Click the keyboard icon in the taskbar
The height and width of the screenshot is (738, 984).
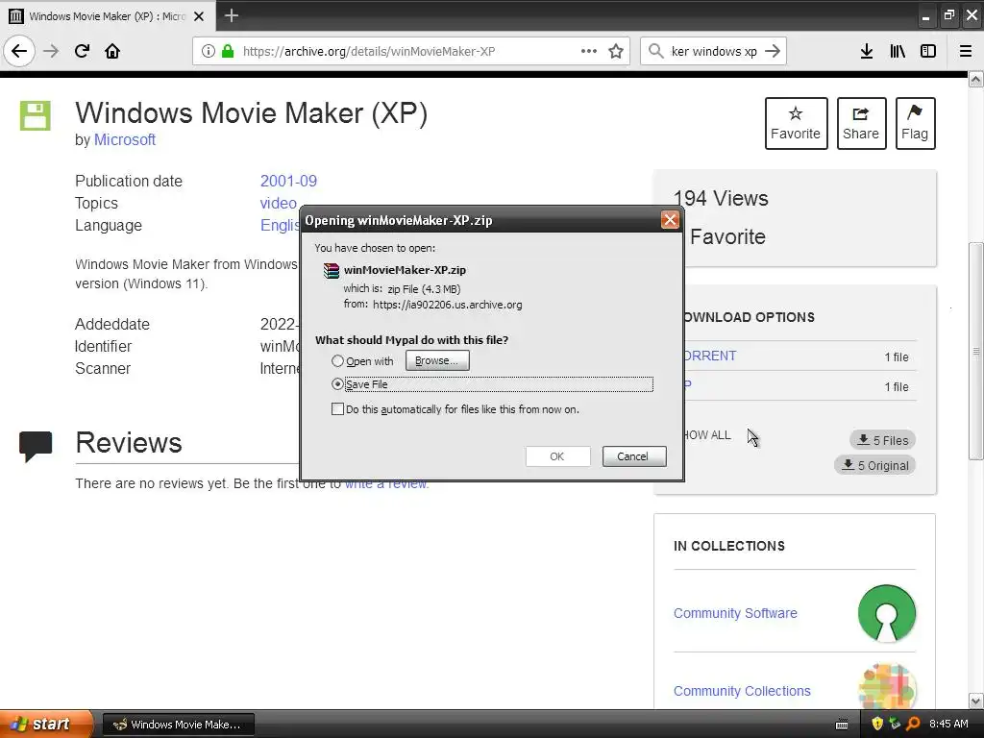coord(842,725)
